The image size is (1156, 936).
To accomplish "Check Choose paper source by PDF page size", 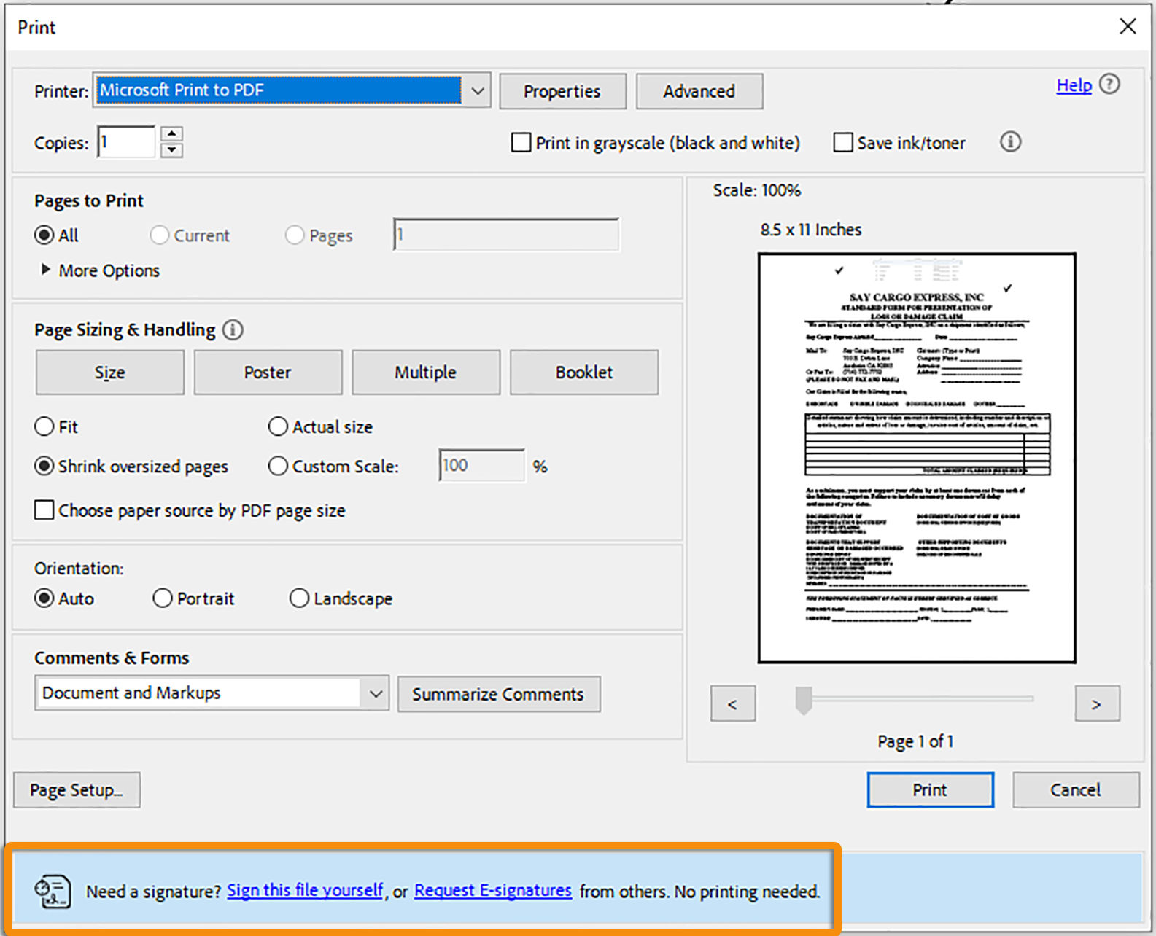I will [44, 510].
